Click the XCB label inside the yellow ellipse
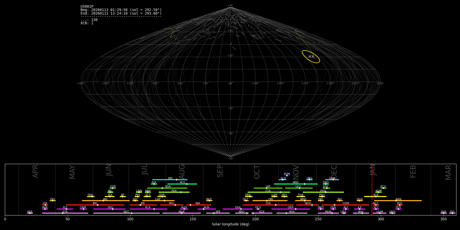The image size is (460, 230). tap(311, 57)
